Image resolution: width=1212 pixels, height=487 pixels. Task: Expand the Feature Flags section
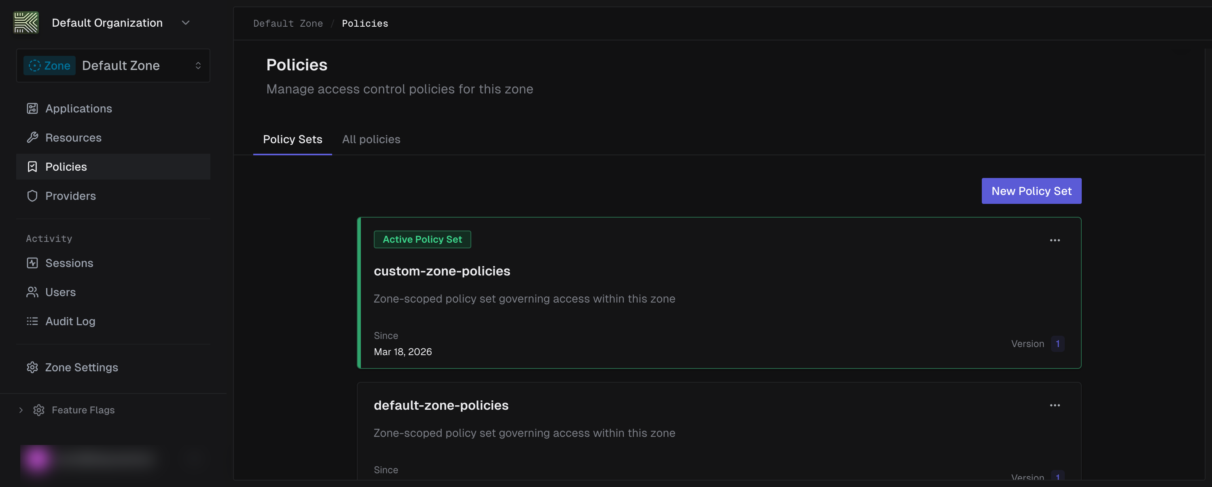(21, 410)
